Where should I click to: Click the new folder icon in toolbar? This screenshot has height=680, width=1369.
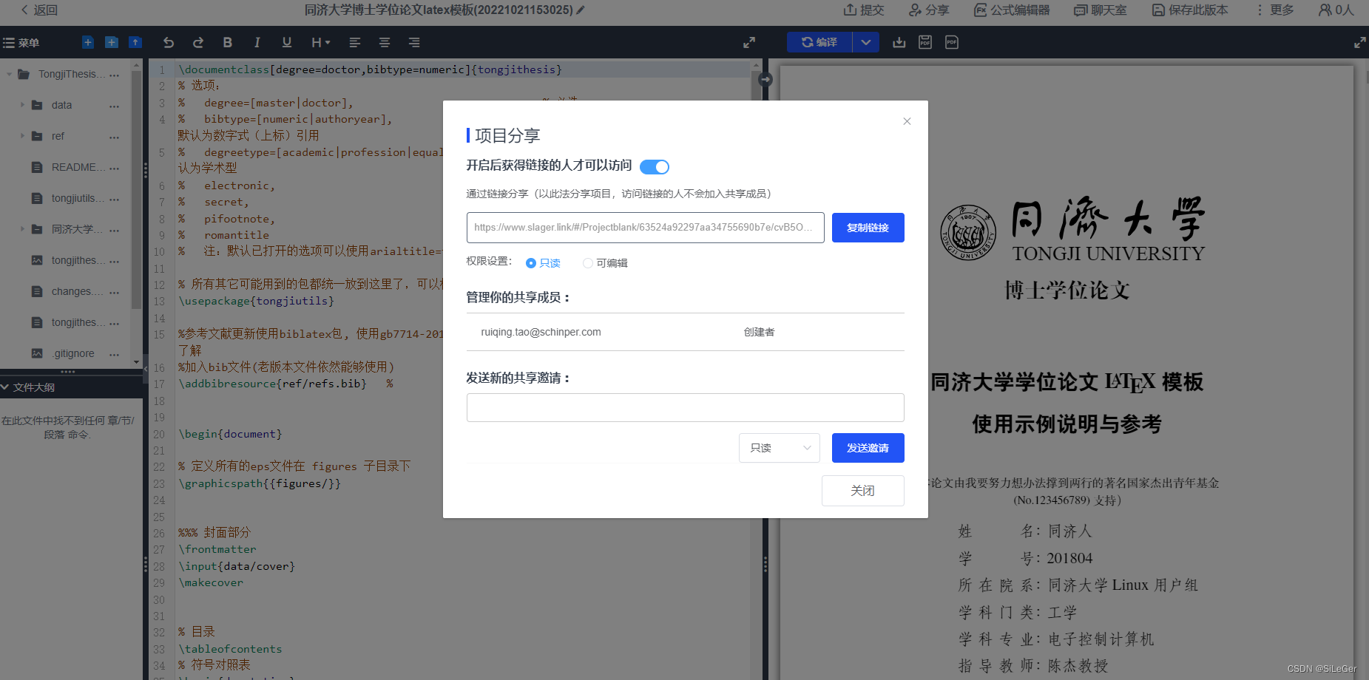112,42
